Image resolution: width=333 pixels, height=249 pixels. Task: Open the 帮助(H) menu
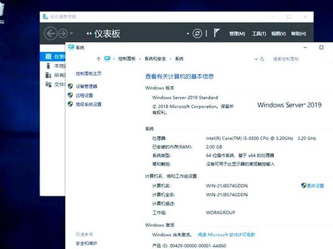[298, 34]
